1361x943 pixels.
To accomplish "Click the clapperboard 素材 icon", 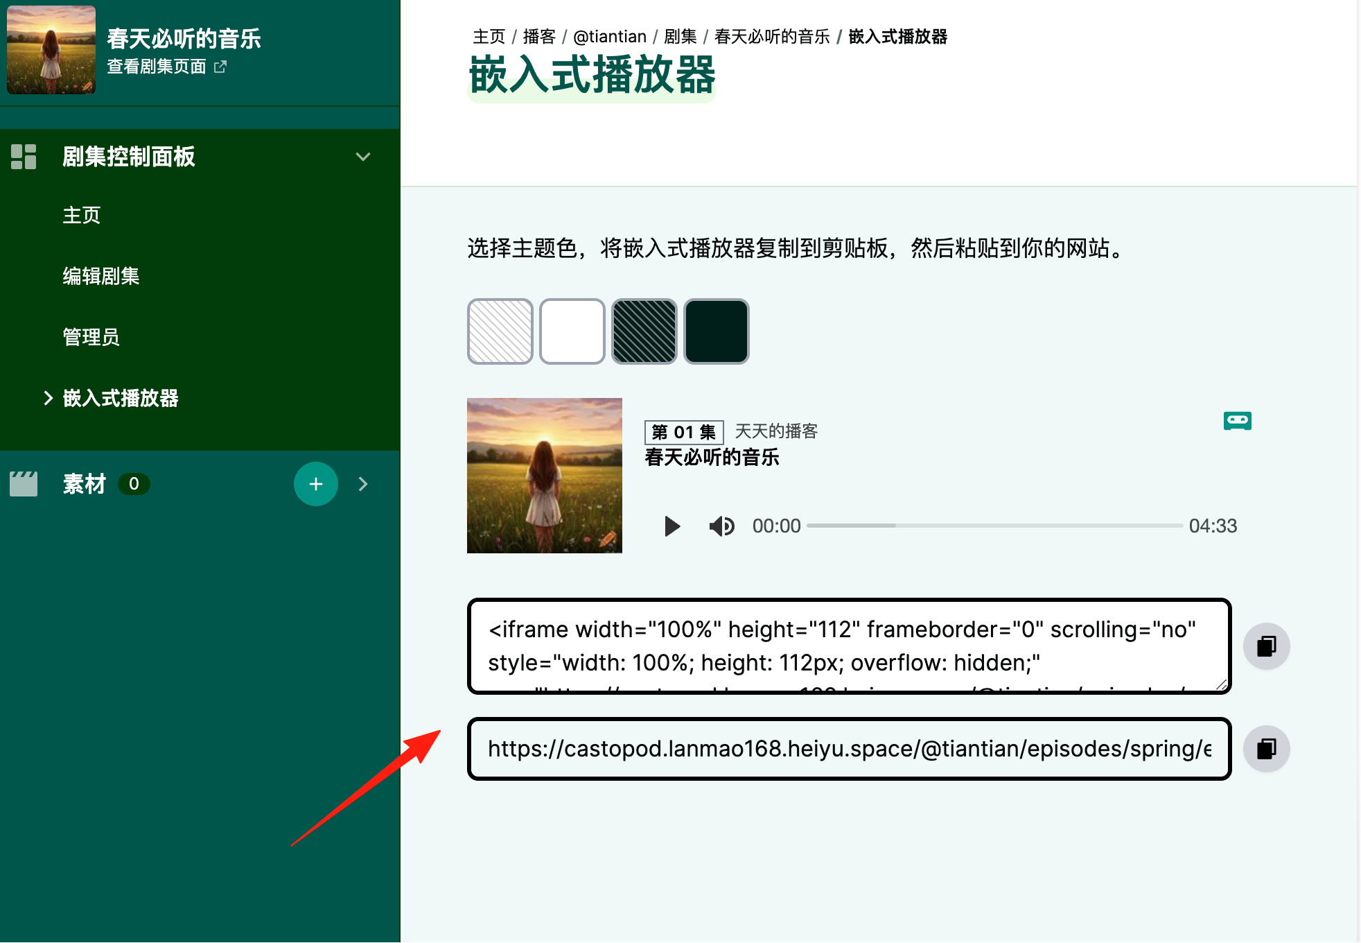I will coord(24,484).
